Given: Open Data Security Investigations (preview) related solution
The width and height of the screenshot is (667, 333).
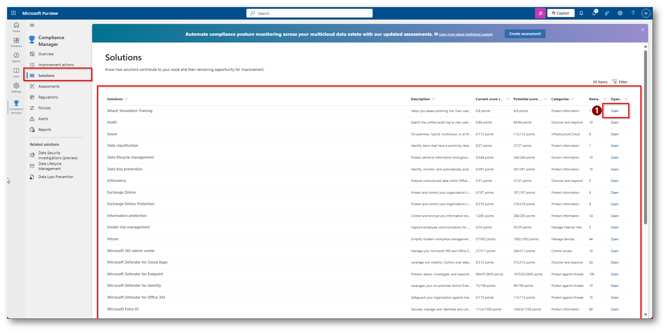Looking at the screenshot, I should (58, 155).
